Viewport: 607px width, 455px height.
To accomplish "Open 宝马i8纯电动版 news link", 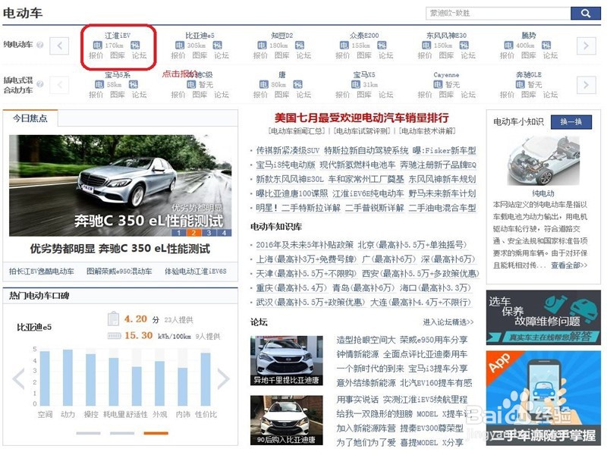I will click(286, 165).
